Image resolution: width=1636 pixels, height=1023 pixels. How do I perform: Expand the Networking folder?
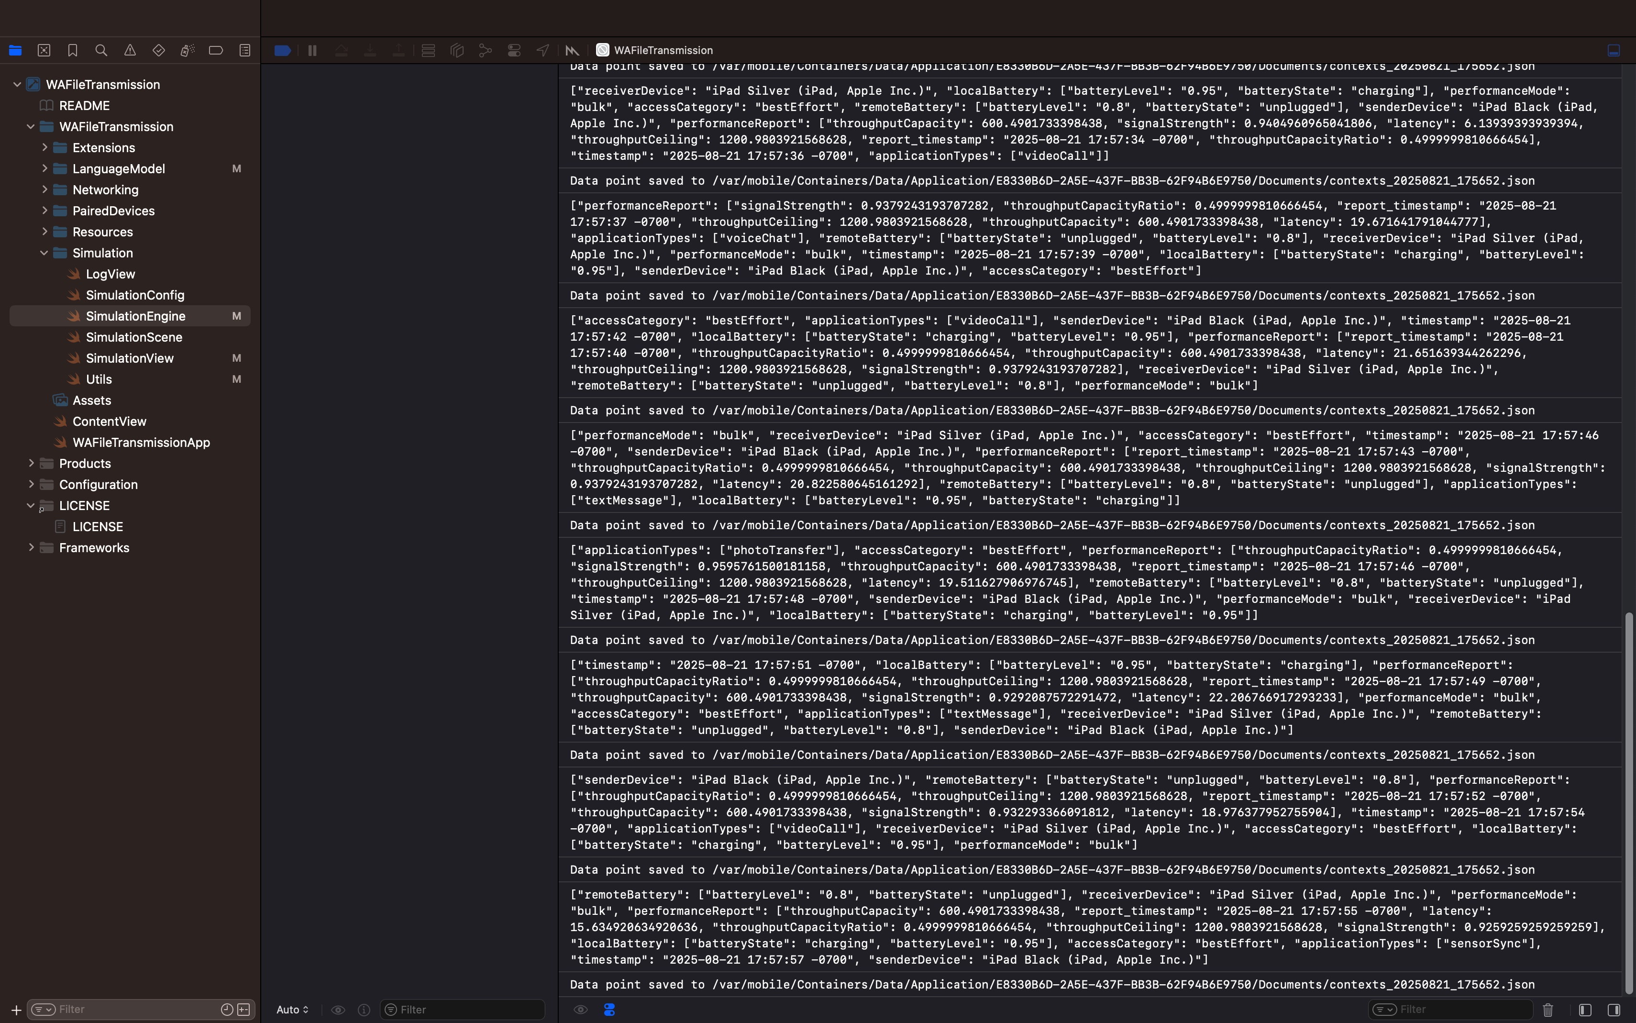coord(44,189)
